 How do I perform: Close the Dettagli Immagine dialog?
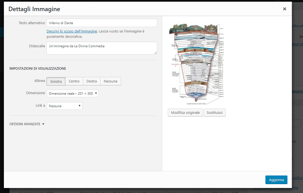(x=284, y=9)
